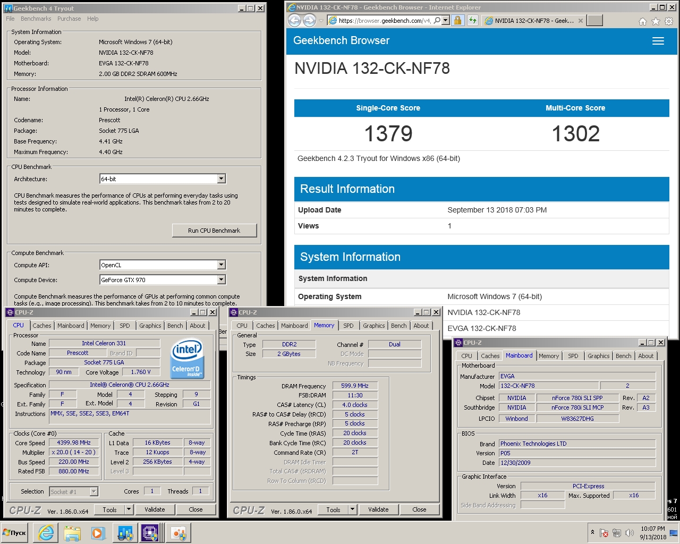Open Tools dropdown arrow in Memory window
Image resolution: width=680 pixels, height=544 pixels.
tap(352, 509)
